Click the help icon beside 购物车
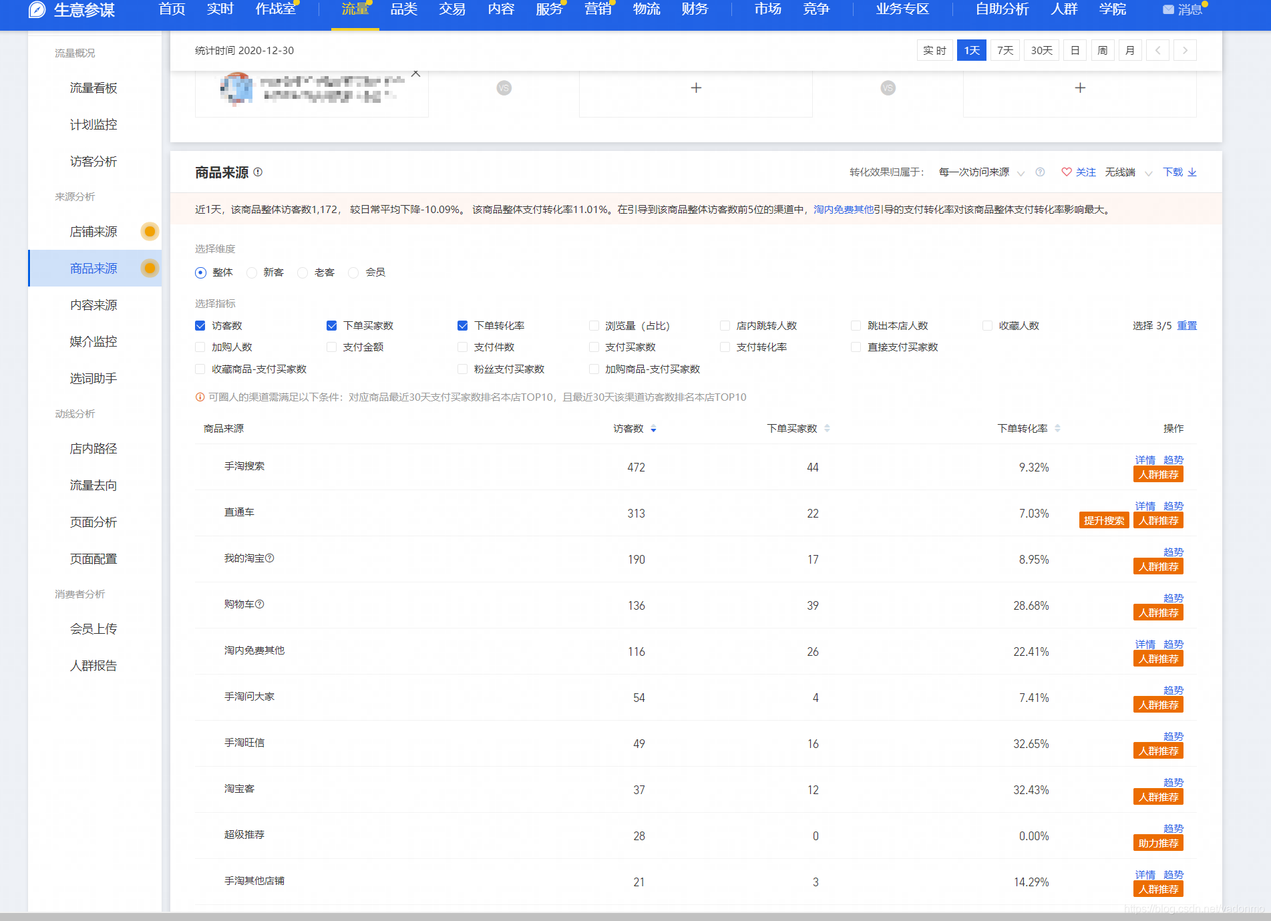Screen dimensions: 1271x921 click(x=260, y=604)
